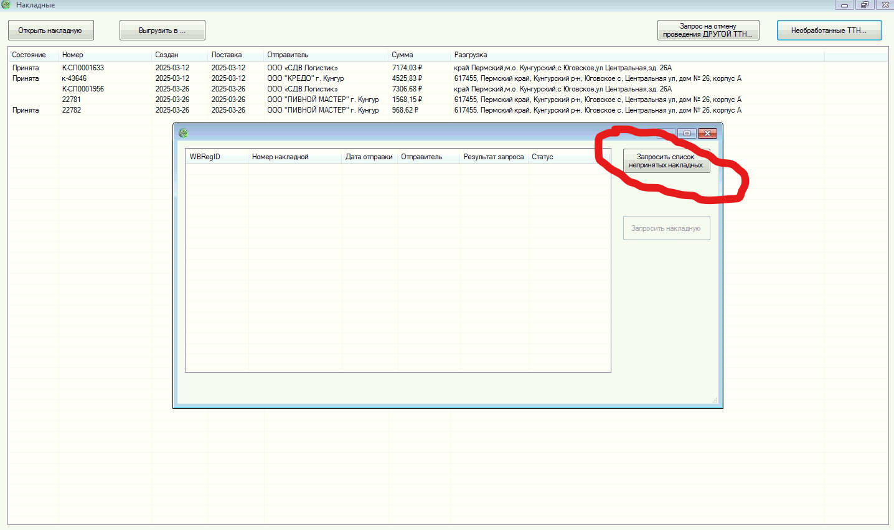Click sender 'ПИВНОЙ МАСТЕР' in row 22781
Image resolution: width=894 pixels, height=530 pixels.
tap(323, 100)
